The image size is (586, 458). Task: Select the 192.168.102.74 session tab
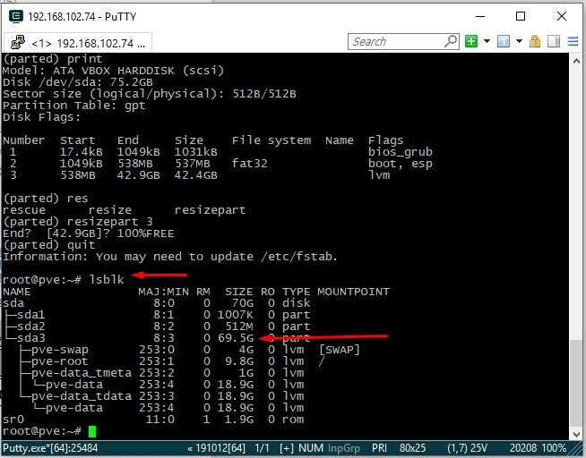pos(78,43)
